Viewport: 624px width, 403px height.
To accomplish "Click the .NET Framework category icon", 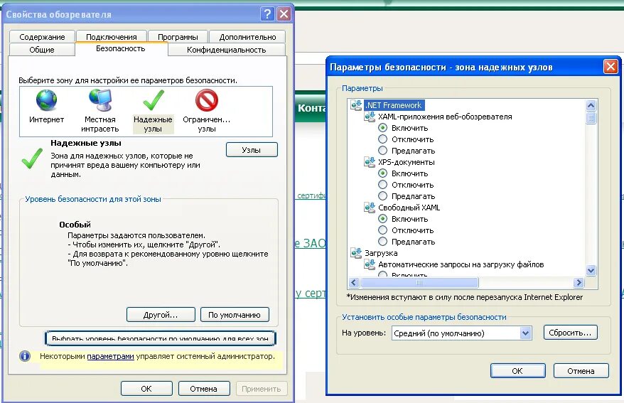I will pyautogui.click(x=356, y=105).
